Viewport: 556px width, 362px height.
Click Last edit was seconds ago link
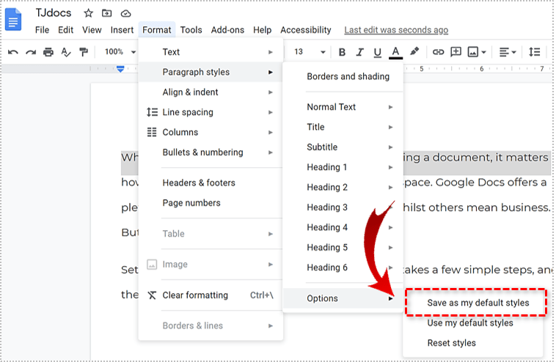(396, 30)
